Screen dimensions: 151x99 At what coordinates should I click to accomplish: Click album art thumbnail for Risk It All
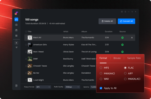(30, 38)
